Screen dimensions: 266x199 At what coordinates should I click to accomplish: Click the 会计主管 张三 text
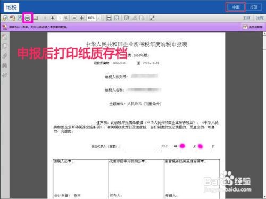tap(67, 196)
